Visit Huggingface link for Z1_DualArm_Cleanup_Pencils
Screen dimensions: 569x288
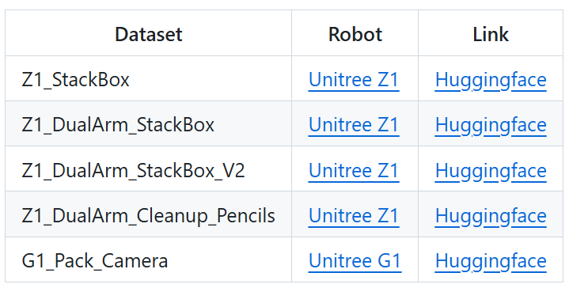tap(491, 216)
